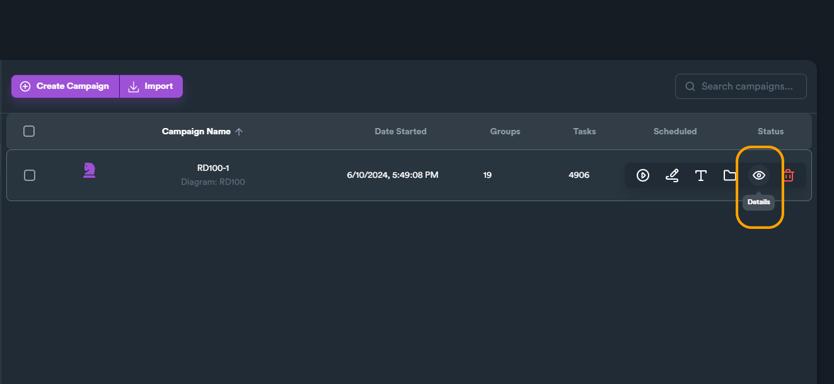
Task: Toggle sort arrow next to Campaign Name
Action: click(239, 132)
